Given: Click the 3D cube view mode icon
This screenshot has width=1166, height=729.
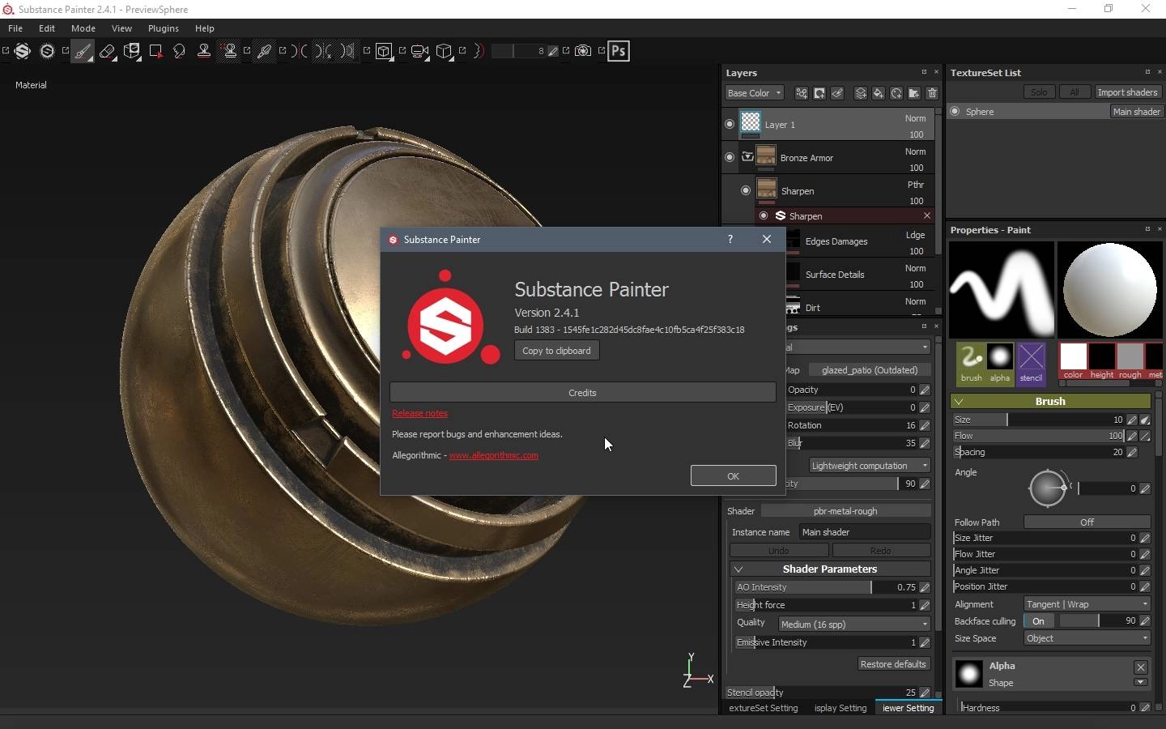Looking at the screenshot, I should click(384, 51).
